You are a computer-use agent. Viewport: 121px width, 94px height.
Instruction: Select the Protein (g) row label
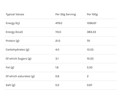coord(13,41)
